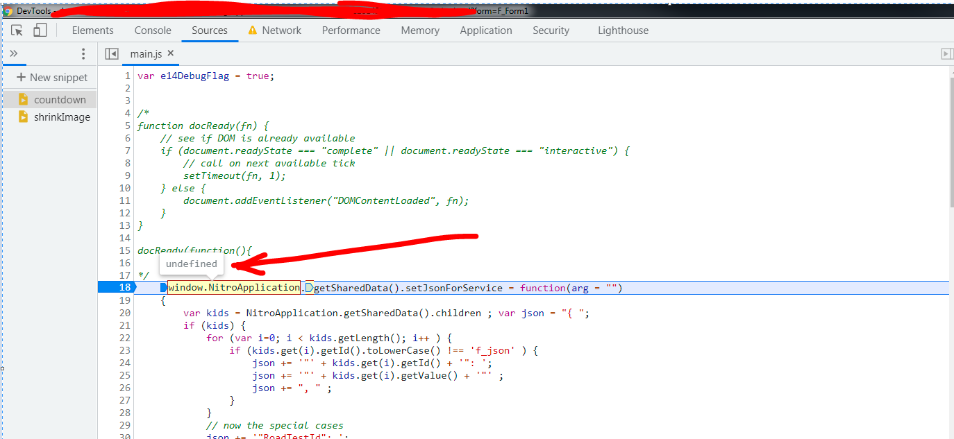
Task: Switch to the Console panel
Action: pos(152,30)
